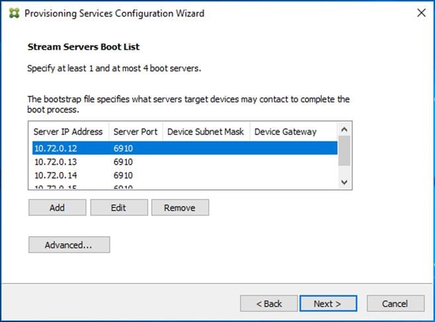This screenshot has height=322, width=435.
Task: Proceed with the Next button
Action: (328, 303)
